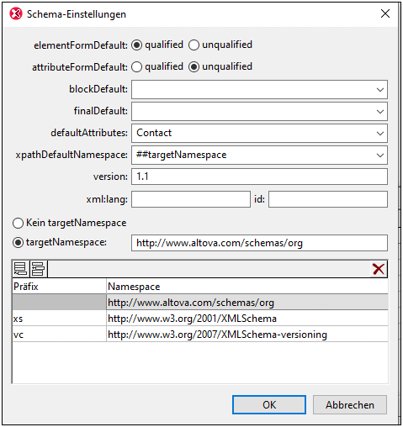
Task: Expand the defaultAttributes combo box
Action: (x=380, y=134)
